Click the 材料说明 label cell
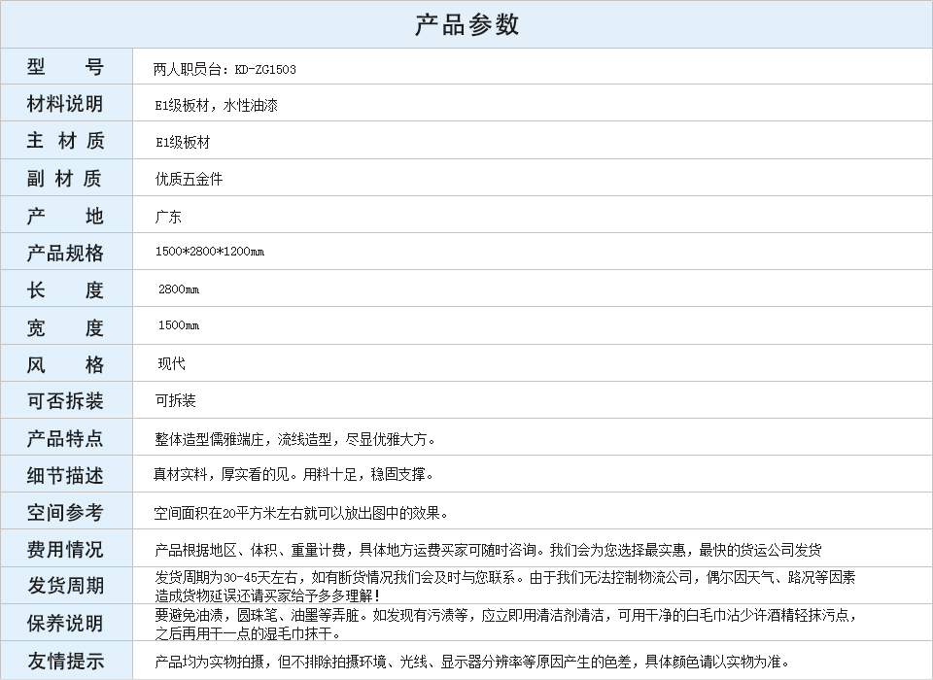 [x=65, y=104]
